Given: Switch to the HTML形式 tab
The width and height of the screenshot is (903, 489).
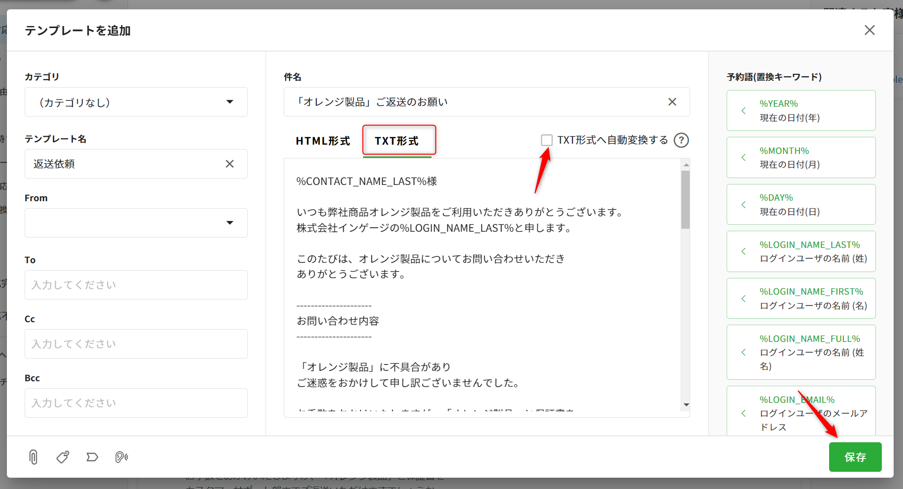Looking at the screenshot, I should (323, 141).
